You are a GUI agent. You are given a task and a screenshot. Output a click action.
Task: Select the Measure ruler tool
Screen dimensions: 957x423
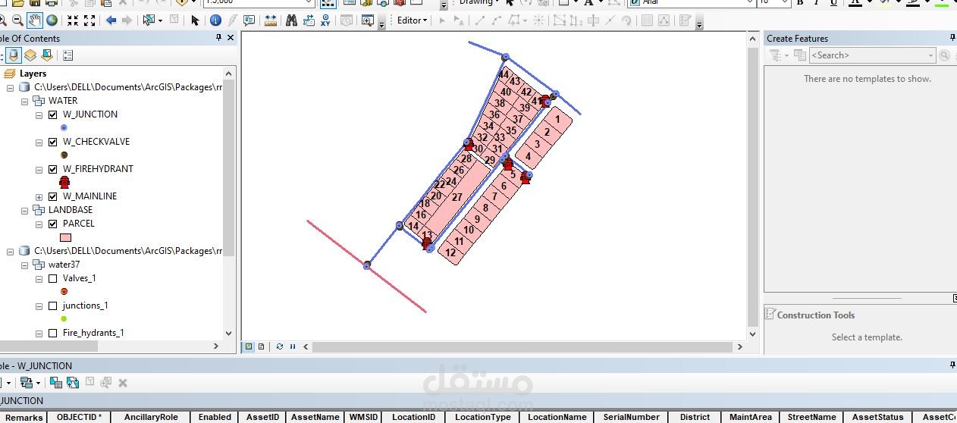(271, 20)
